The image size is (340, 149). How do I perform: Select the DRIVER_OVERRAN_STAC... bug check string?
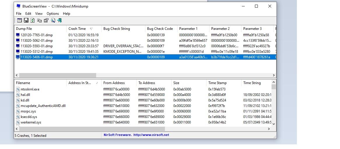point(123,46)
